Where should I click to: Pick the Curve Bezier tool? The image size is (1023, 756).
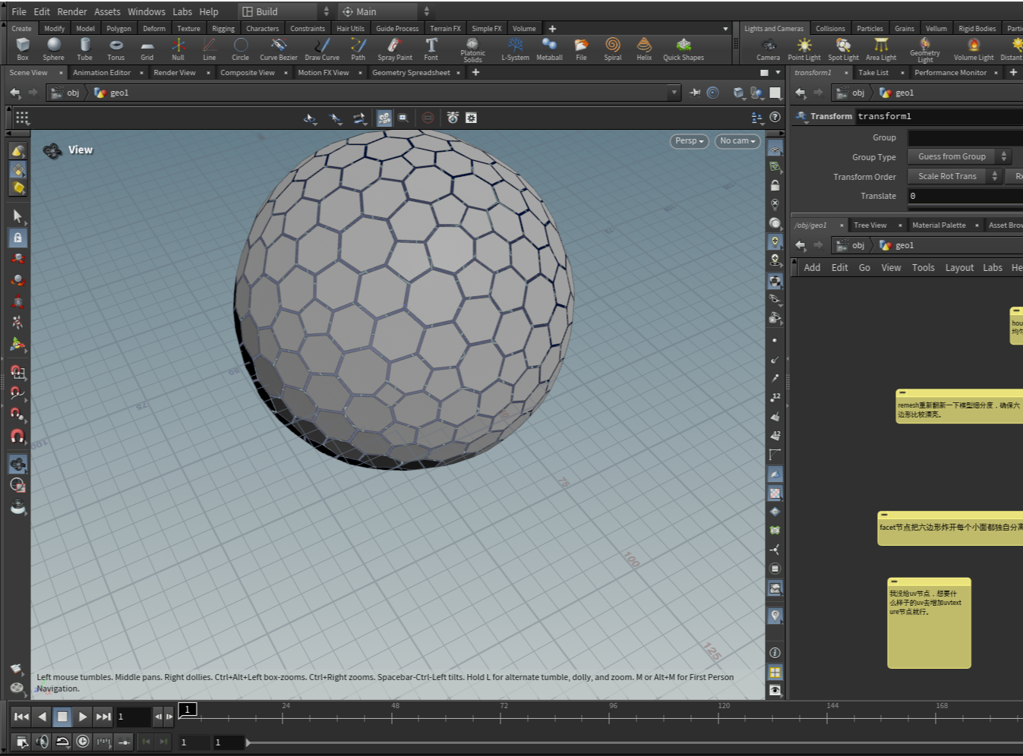(279, 49)
